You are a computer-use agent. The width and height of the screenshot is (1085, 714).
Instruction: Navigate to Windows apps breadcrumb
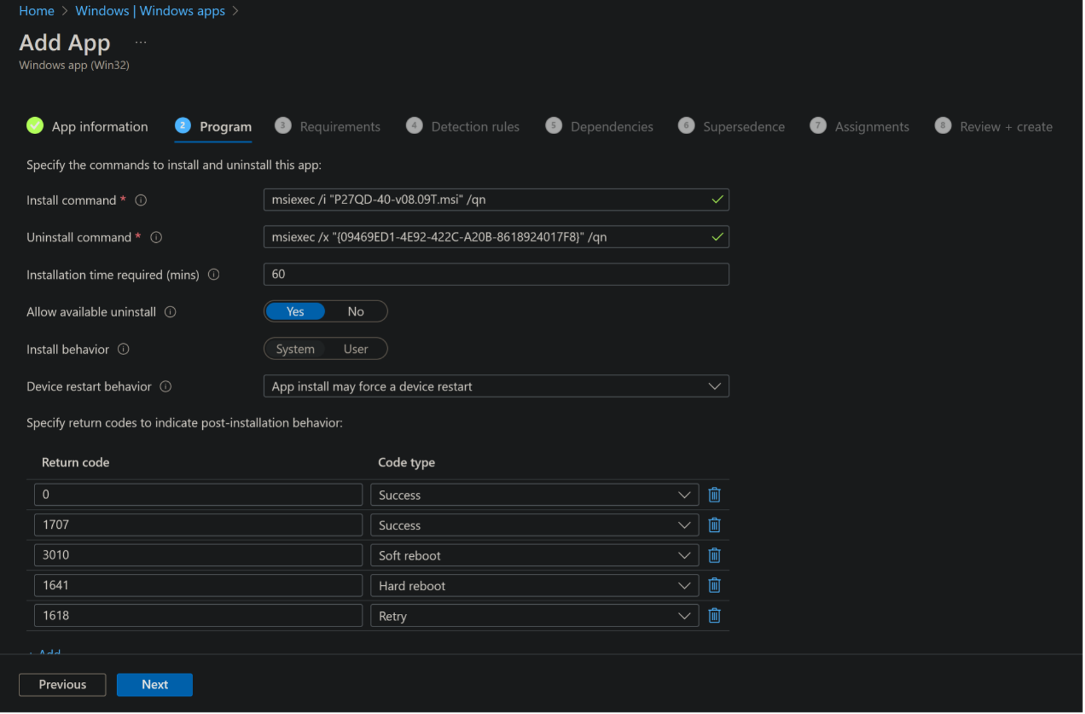click(x=150, y=11)
